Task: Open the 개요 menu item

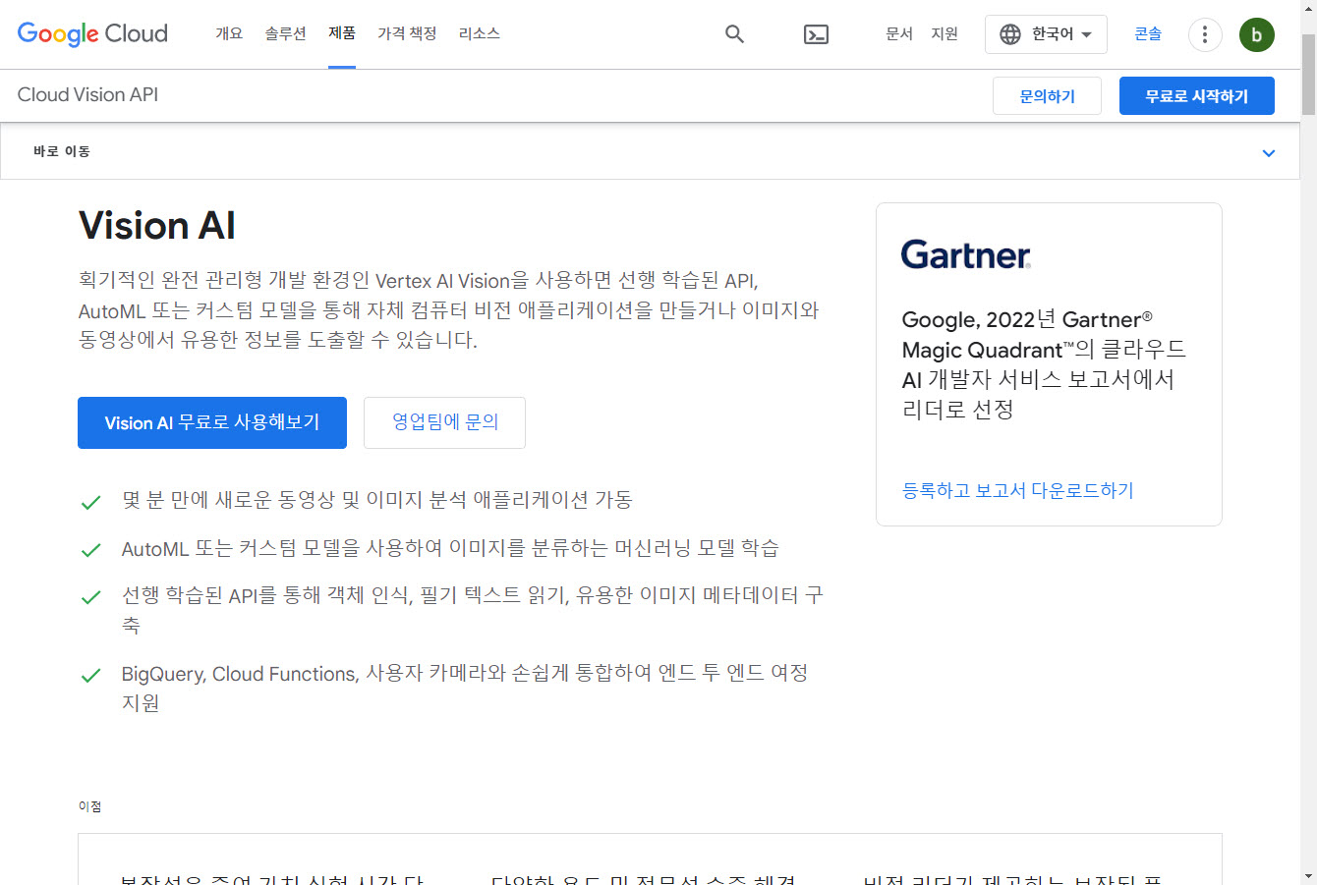Action: tap(229, 33)
